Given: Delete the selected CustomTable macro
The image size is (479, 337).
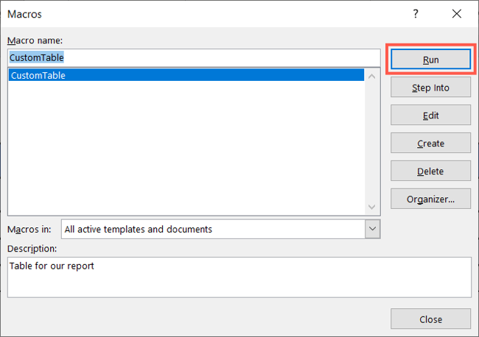Looking at the screenshot, I should 430,171.
